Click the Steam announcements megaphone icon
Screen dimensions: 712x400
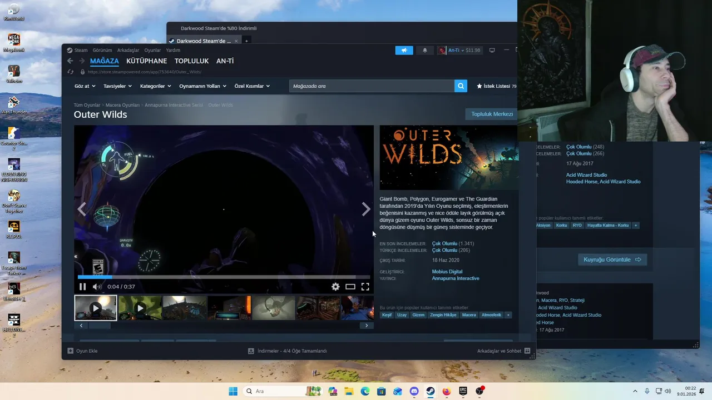click(404, 50)
